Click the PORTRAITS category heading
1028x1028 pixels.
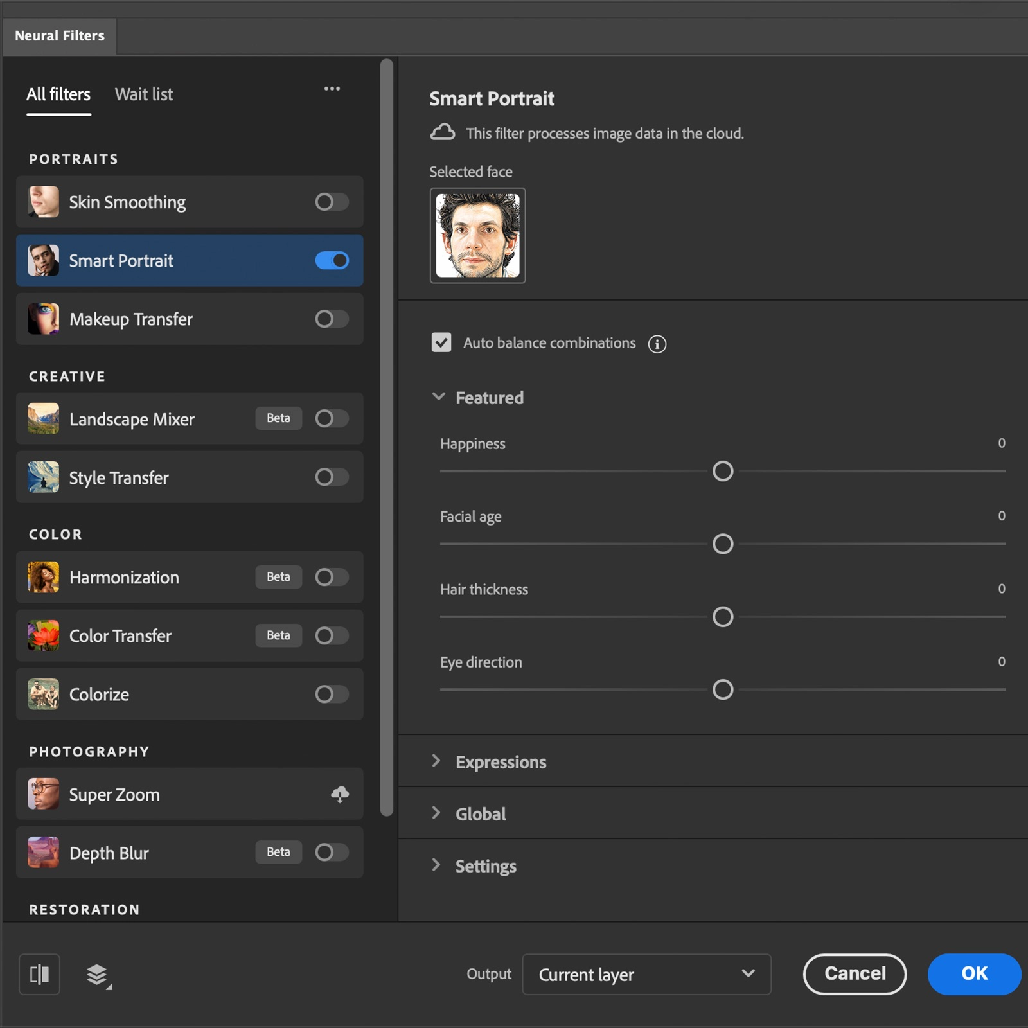tap(73, 159)
